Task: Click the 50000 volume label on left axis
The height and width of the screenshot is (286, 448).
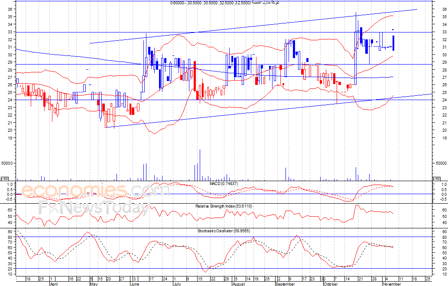Action: [x=7, y=163]
